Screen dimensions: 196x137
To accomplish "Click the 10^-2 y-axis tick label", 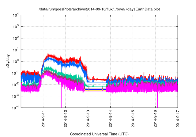I will (x=15, y=84).
